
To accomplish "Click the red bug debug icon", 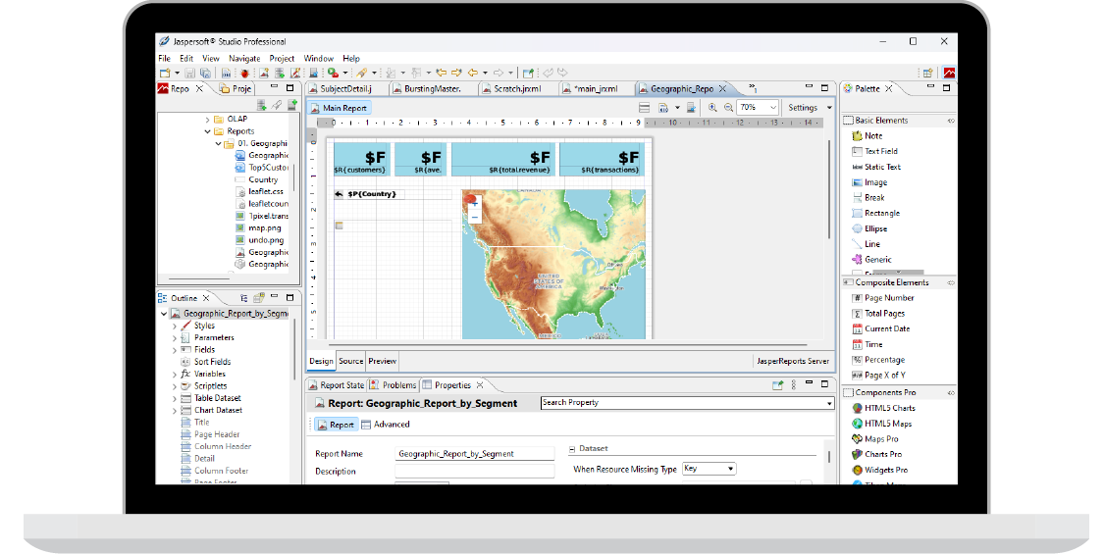I will [x=244, y=73].
